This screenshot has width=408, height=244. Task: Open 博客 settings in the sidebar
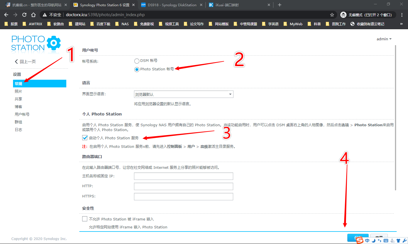click(18, 107)
